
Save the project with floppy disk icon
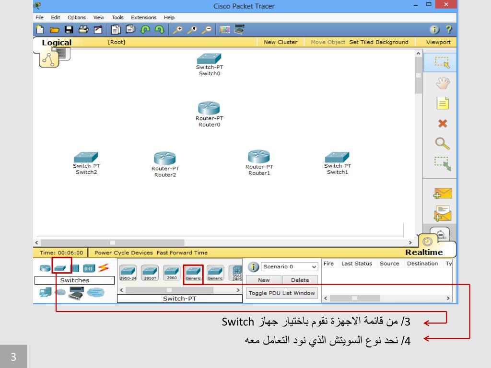tap(69, 30)
